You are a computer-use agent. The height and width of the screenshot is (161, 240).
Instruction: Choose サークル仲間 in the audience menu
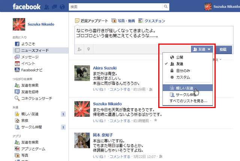point(187,95)
